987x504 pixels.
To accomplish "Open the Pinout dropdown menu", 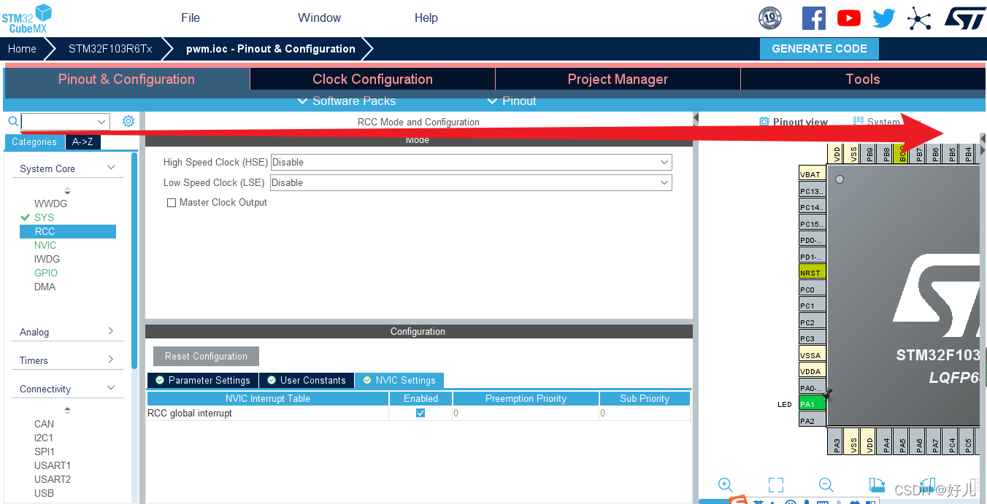I will (x=512, y=101).
